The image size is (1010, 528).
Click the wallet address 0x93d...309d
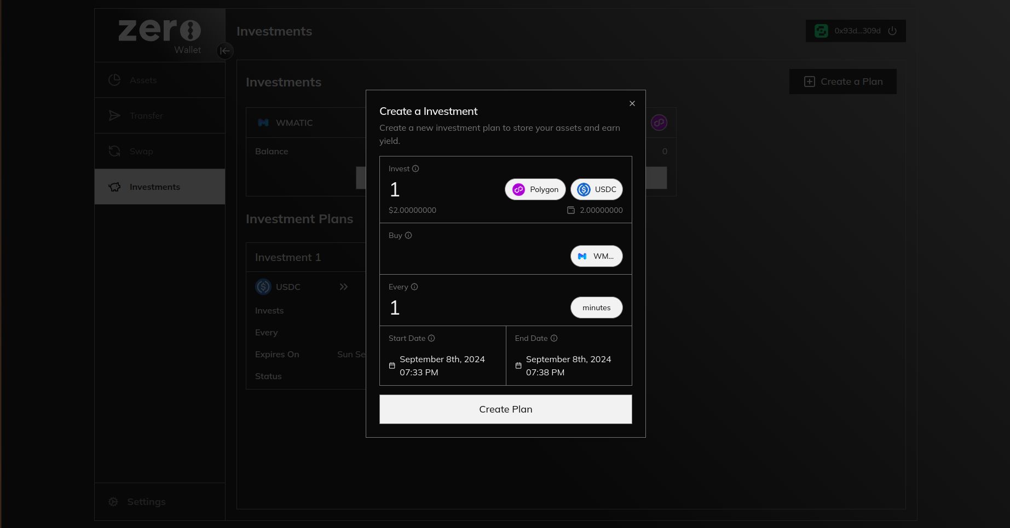click(857, 31)
